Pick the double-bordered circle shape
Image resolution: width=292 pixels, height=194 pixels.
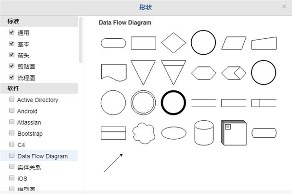(x=144, y=103)
